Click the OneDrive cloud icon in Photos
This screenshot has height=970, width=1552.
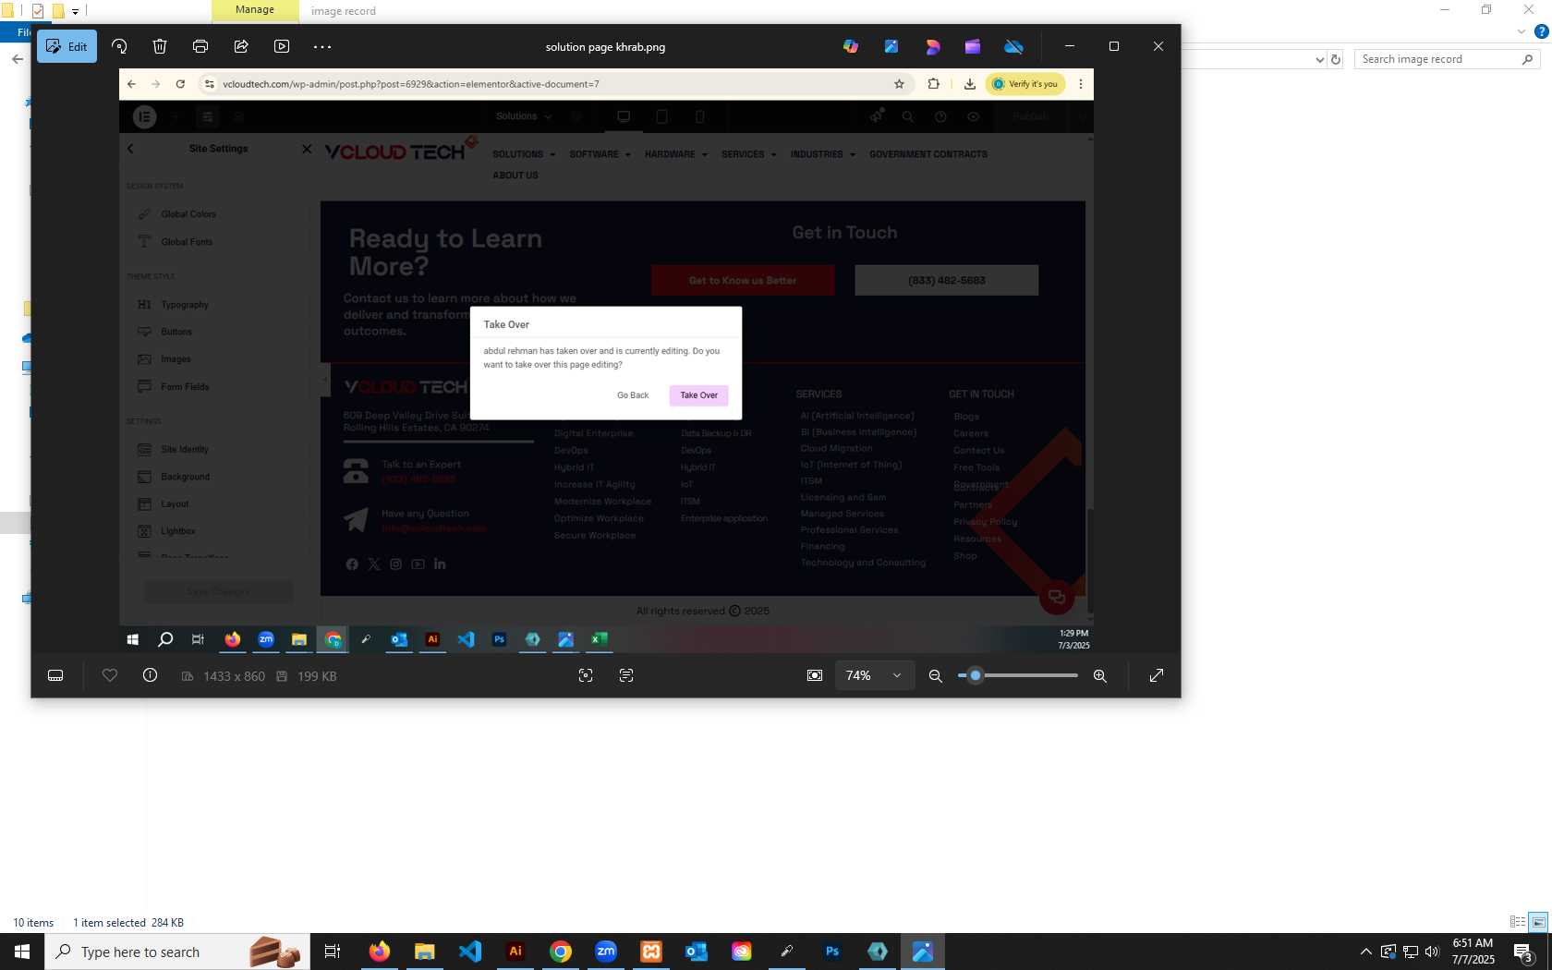pyautogui.click(x=1013, y=46)
